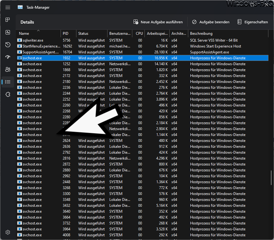The width and height of the screenshot is (274, 240).
Task: Sort by the CPU column header
Action: (x=139, y=33)
